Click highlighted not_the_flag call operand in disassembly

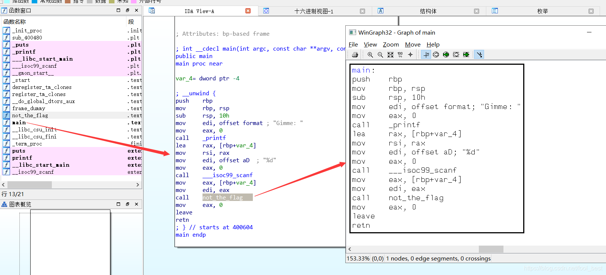coord(227,197)
